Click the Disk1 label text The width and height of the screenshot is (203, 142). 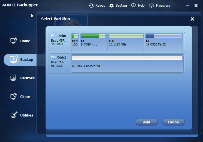pos(62,57)
